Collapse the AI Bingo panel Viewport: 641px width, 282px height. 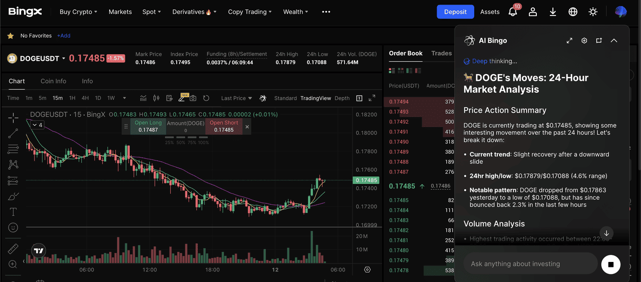coord(614,41)
